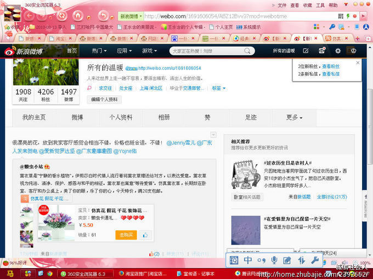The width and height of the screenshot is (373, 279).
Task: Click the pink skin shirt icon near the menu
Action: [x=346, y=5]
